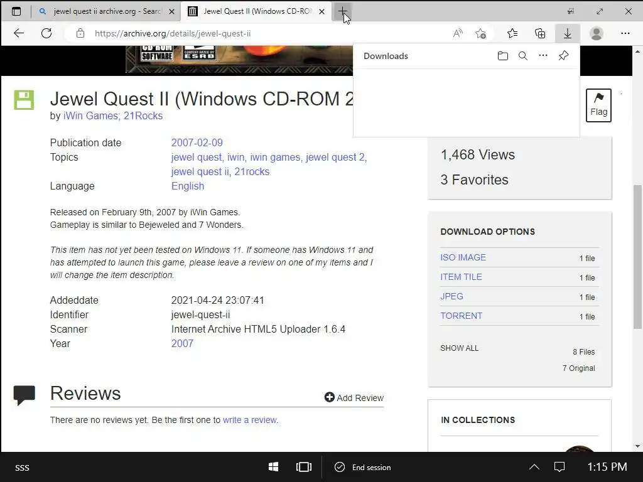Toggle the Downloads toolbar button

[x=568, y=33]
